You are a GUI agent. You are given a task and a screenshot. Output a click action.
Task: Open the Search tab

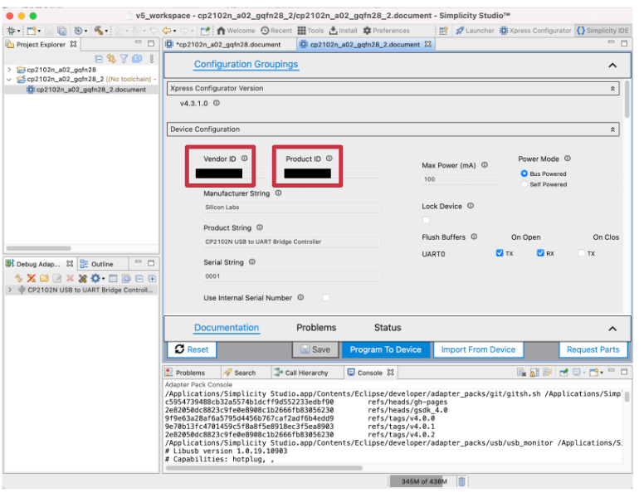pos(240,373)
